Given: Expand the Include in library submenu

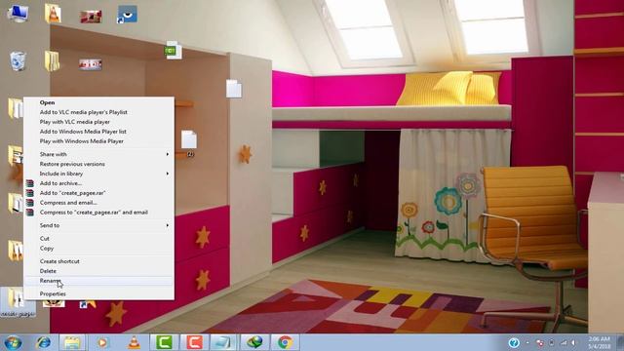Looking at the screenshot, I should point(98,174).
